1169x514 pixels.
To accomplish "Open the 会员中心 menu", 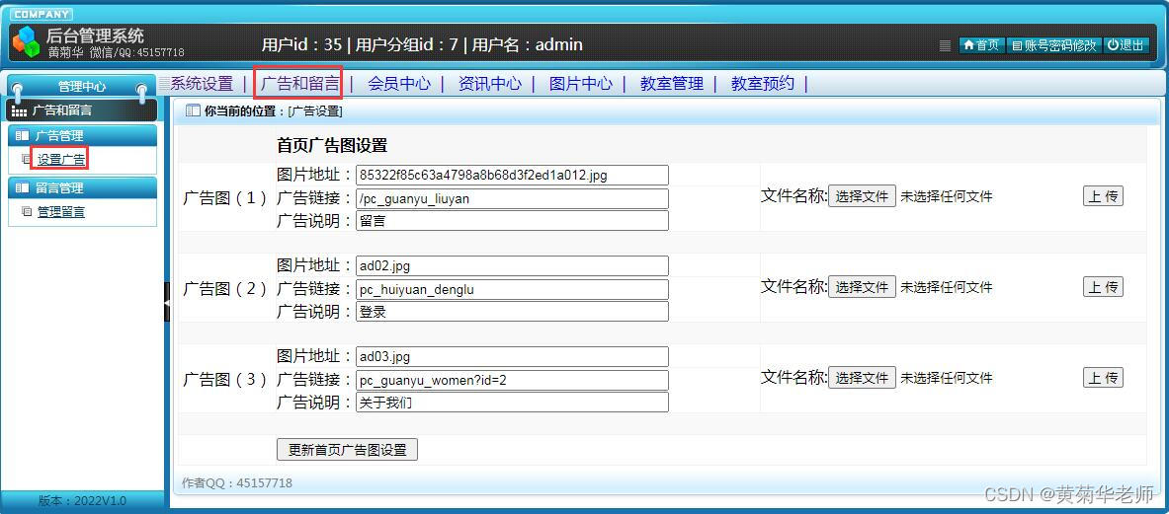I will click(399, 83).
